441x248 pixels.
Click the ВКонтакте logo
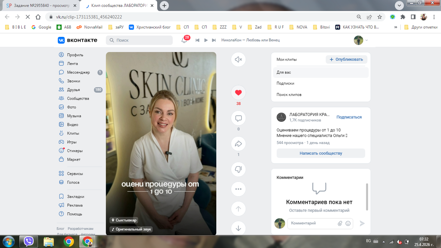click(78, 40)
